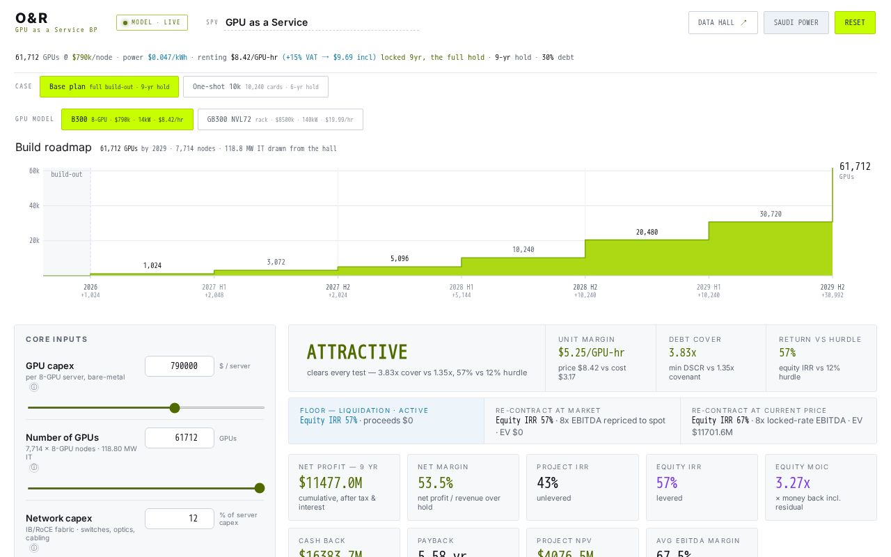The image size is (891, 557).
Task: Click the GPU capex slider handle
Action: 175,408
